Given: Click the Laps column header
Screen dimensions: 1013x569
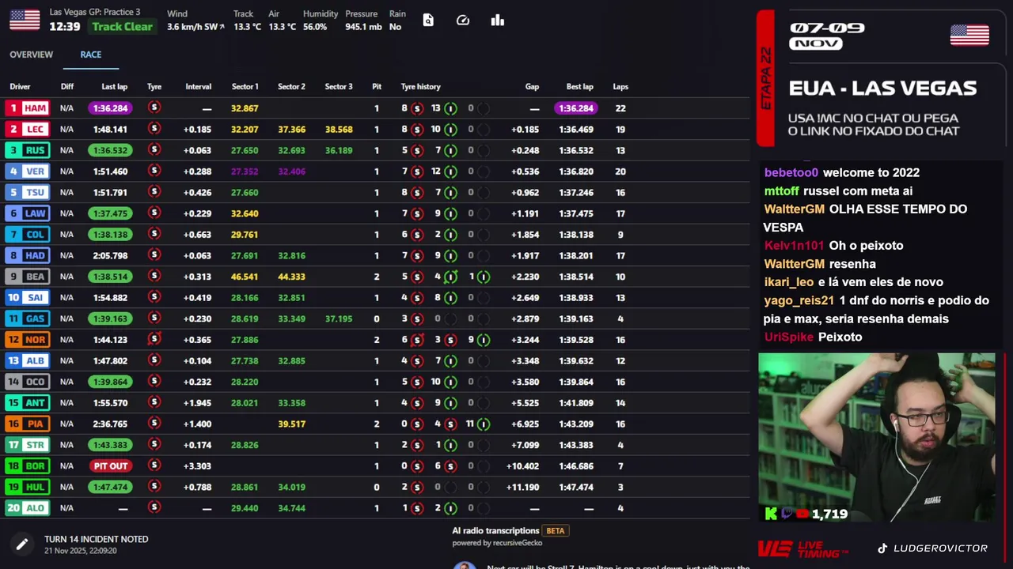Looking at the screenshot, I should 620,87.
